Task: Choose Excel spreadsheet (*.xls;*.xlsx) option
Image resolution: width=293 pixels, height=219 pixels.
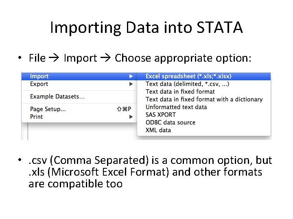Action: coord(188,76)
